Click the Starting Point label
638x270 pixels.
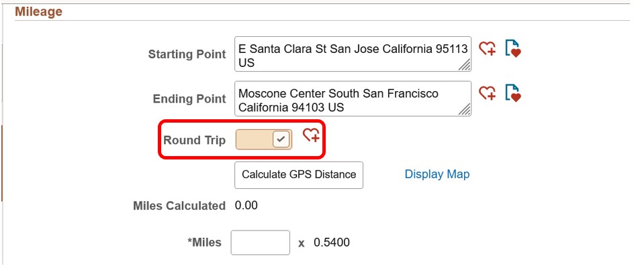187,54
